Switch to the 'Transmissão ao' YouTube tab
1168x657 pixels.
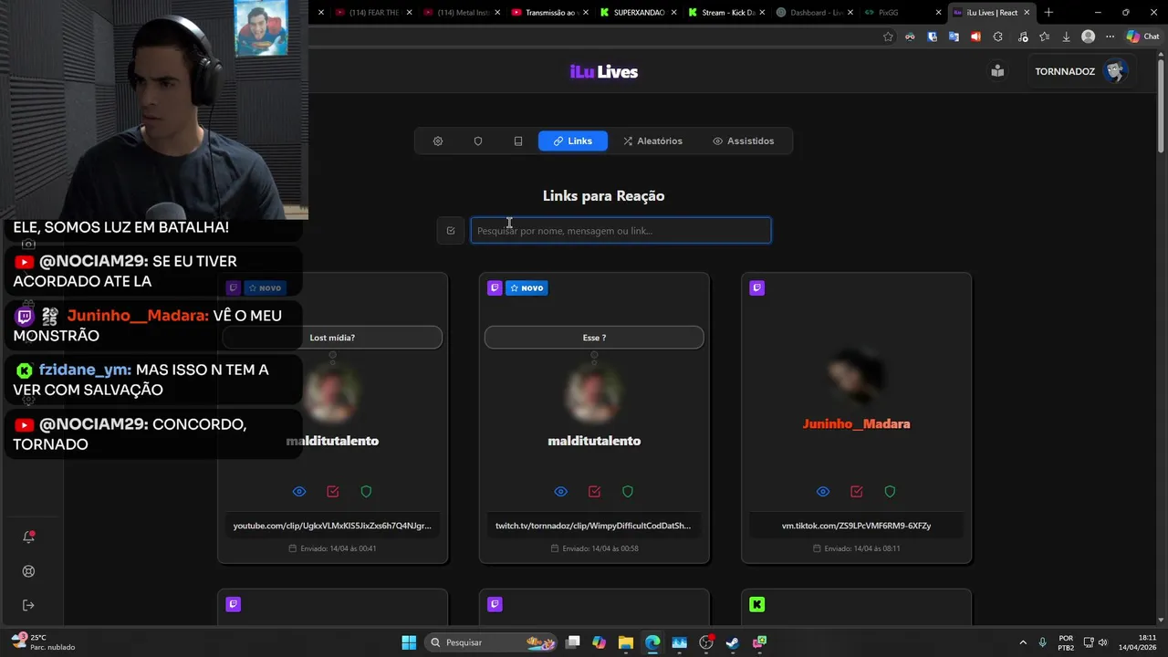[550, 13]
